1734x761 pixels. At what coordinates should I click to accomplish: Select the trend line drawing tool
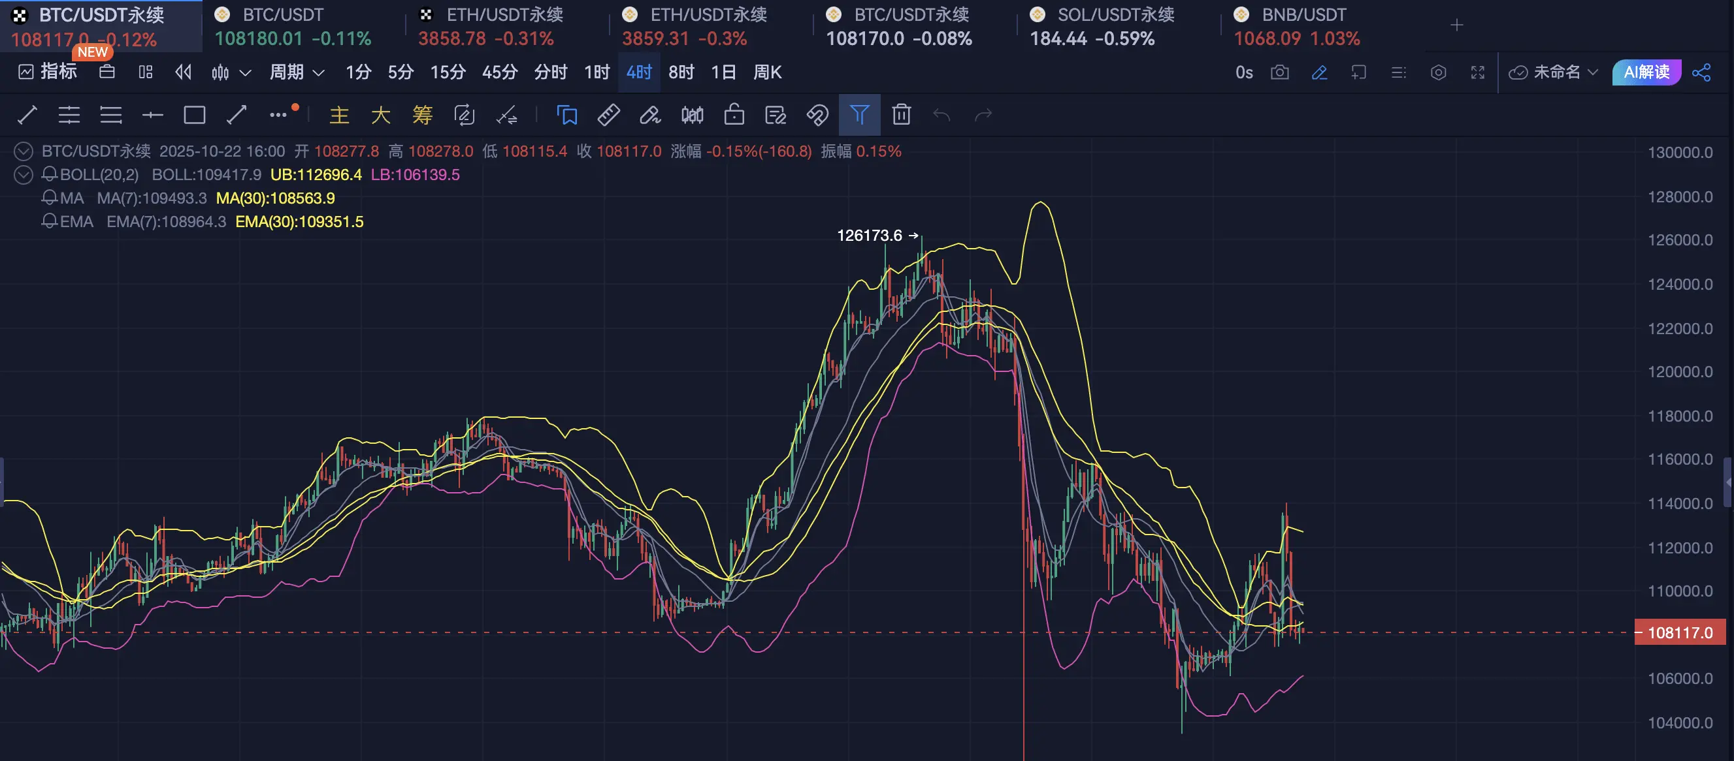coord(27,115)
